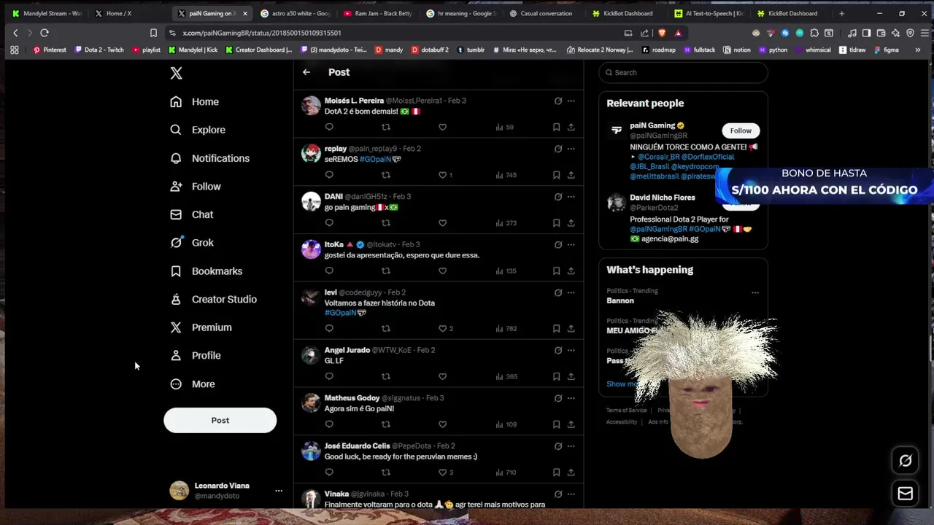Share levi's post
This screenshot has height=525, width=934.
571,328
